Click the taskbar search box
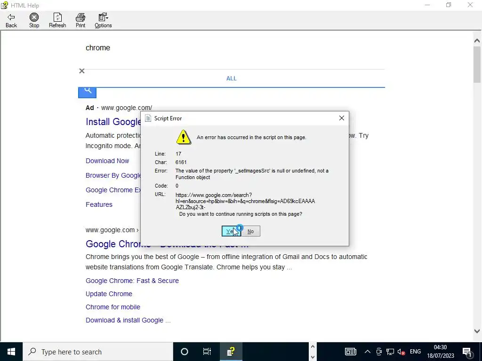 pyautogui.click(x=98, y=352)
